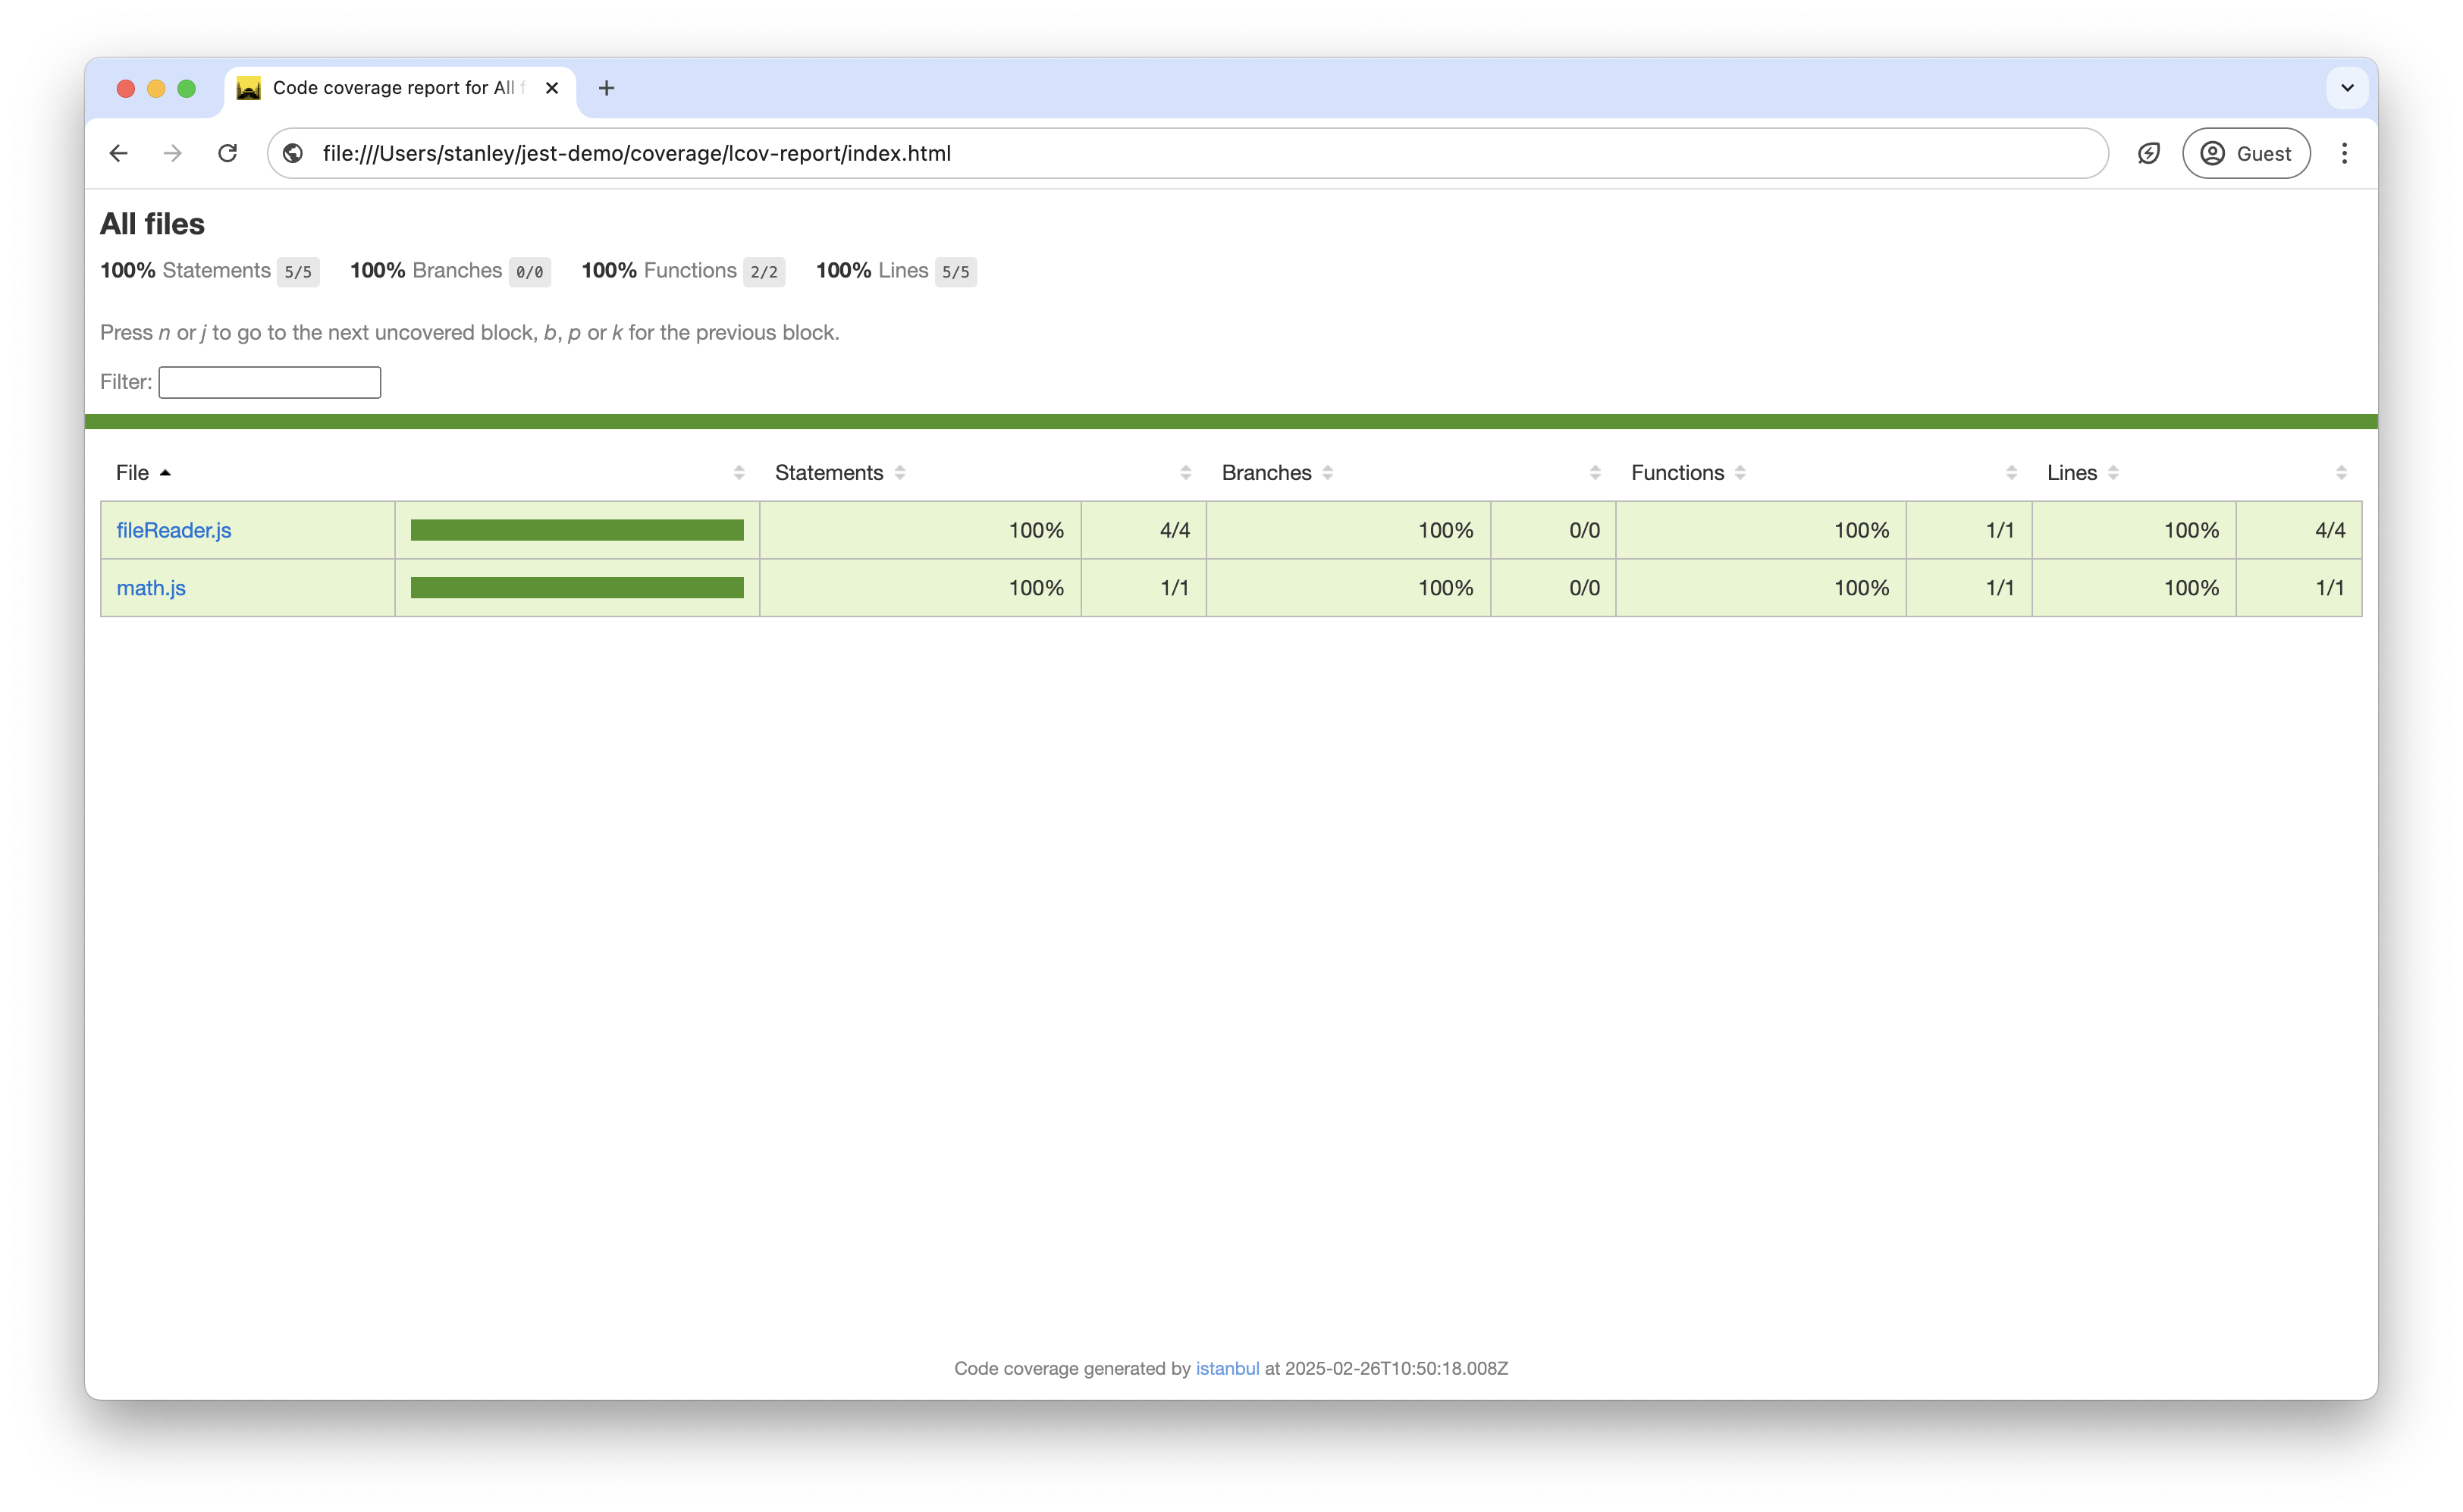
Task: Click the fileReader.js coverage progress bar
Action: point(577,530)
